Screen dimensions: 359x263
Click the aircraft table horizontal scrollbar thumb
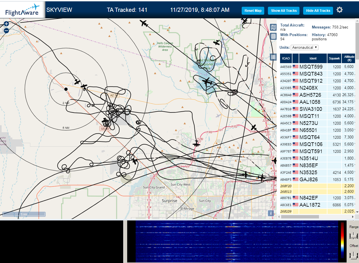300,217
